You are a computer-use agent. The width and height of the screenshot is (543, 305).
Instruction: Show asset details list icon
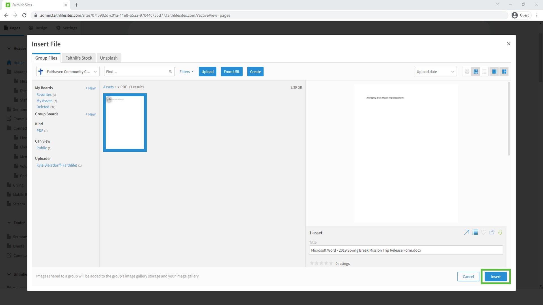click(x=475, y=232)
